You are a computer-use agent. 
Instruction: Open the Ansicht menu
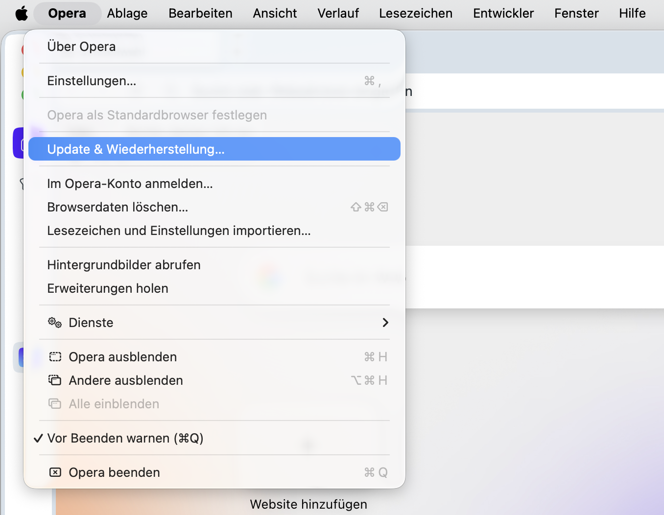click(x=275, y=13)
